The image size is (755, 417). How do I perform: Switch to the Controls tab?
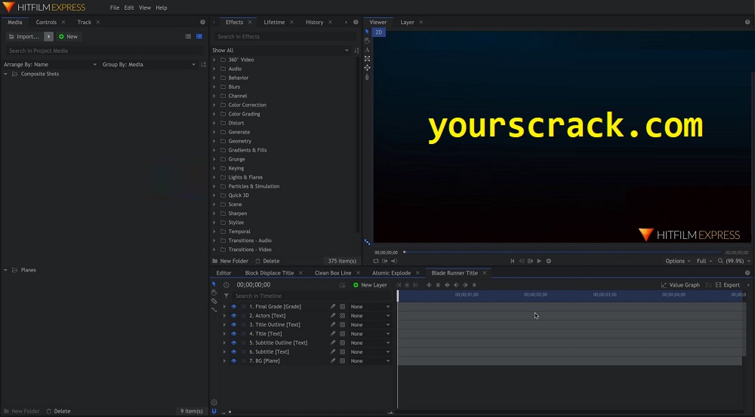coord(46,22)
